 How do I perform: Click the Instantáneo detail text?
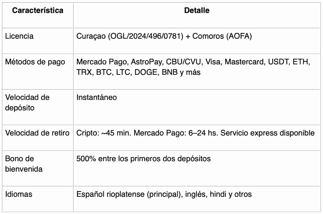click(96, 97)
